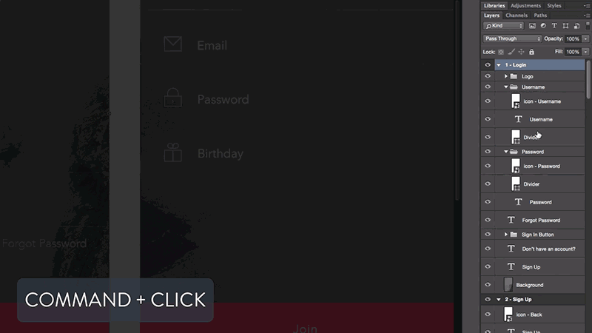The width and height of the screenshot is (592, 333).
Task: Switch to the Channels tab
Action: coord(516,16)
